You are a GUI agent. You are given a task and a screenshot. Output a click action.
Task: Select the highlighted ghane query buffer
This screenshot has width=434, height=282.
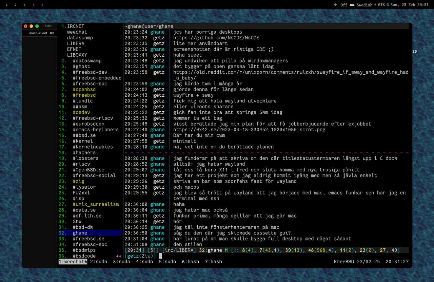(x=80, y=233)
